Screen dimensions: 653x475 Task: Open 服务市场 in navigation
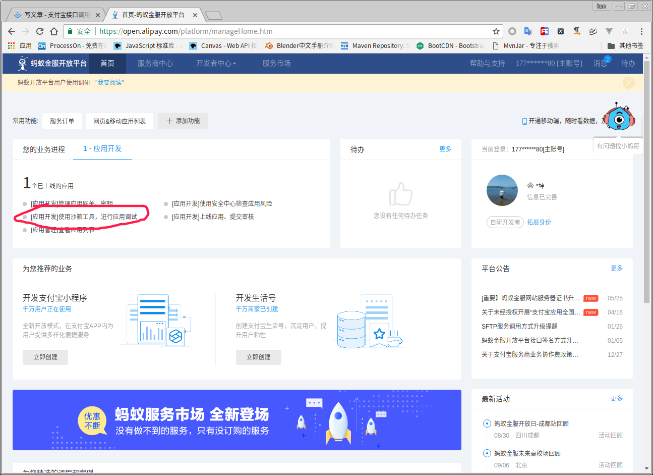[276, 63]
